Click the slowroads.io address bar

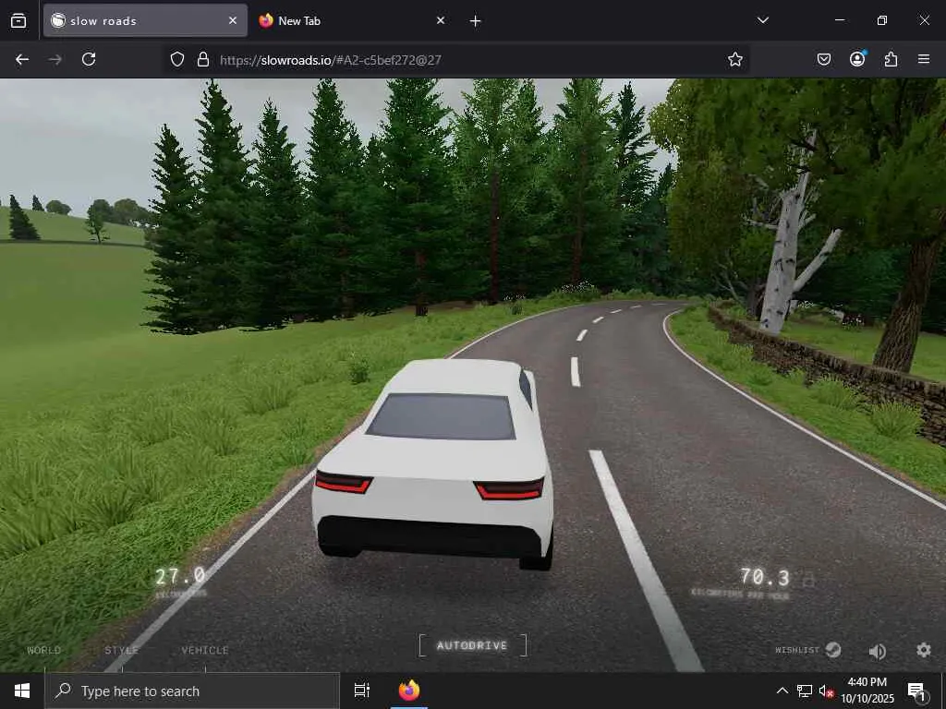coord(457,60)
